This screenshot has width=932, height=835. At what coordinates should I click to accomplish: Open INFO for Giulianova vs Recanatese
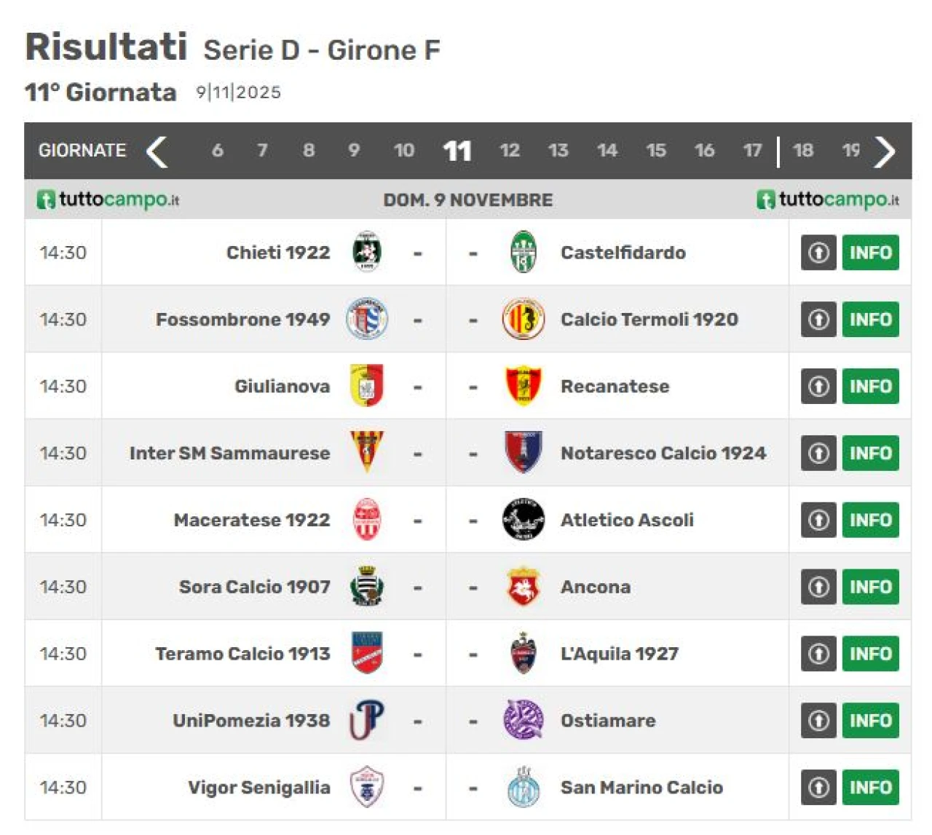click(x=870, y=386)
